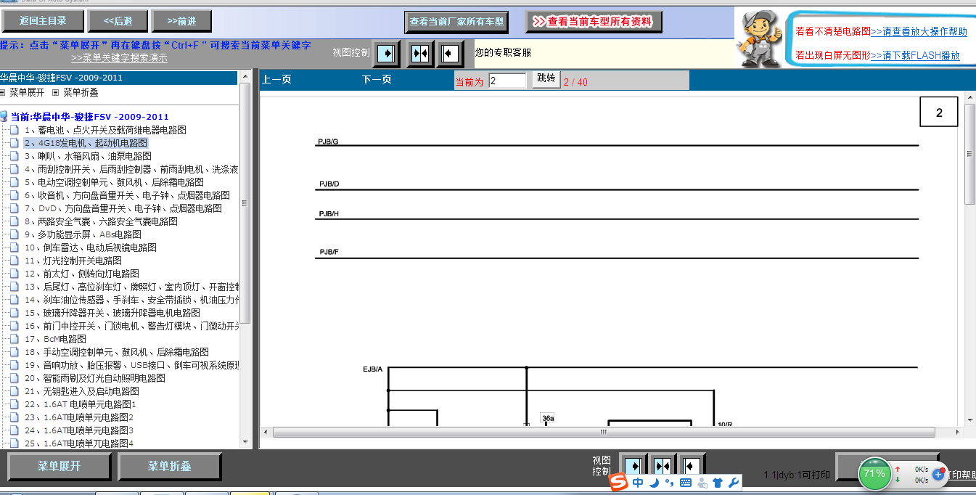Open the IME skin shirt icon
976x495 pixels.
pos(718,483)
